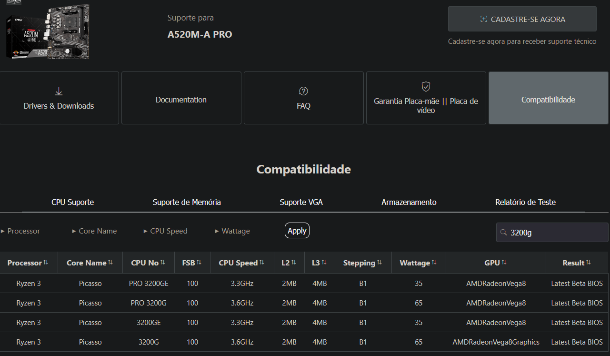Image resolution: width=610 pixels, height=356 pixels.
Task: Sort by Result column arrows
Action: click(x=589, y=263)
